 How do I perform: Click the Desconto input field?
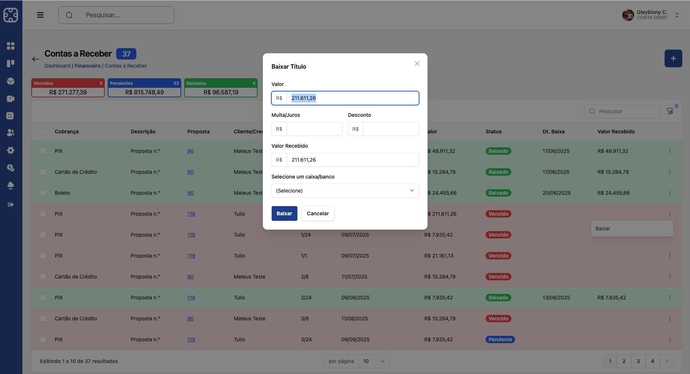pos(391,129)
